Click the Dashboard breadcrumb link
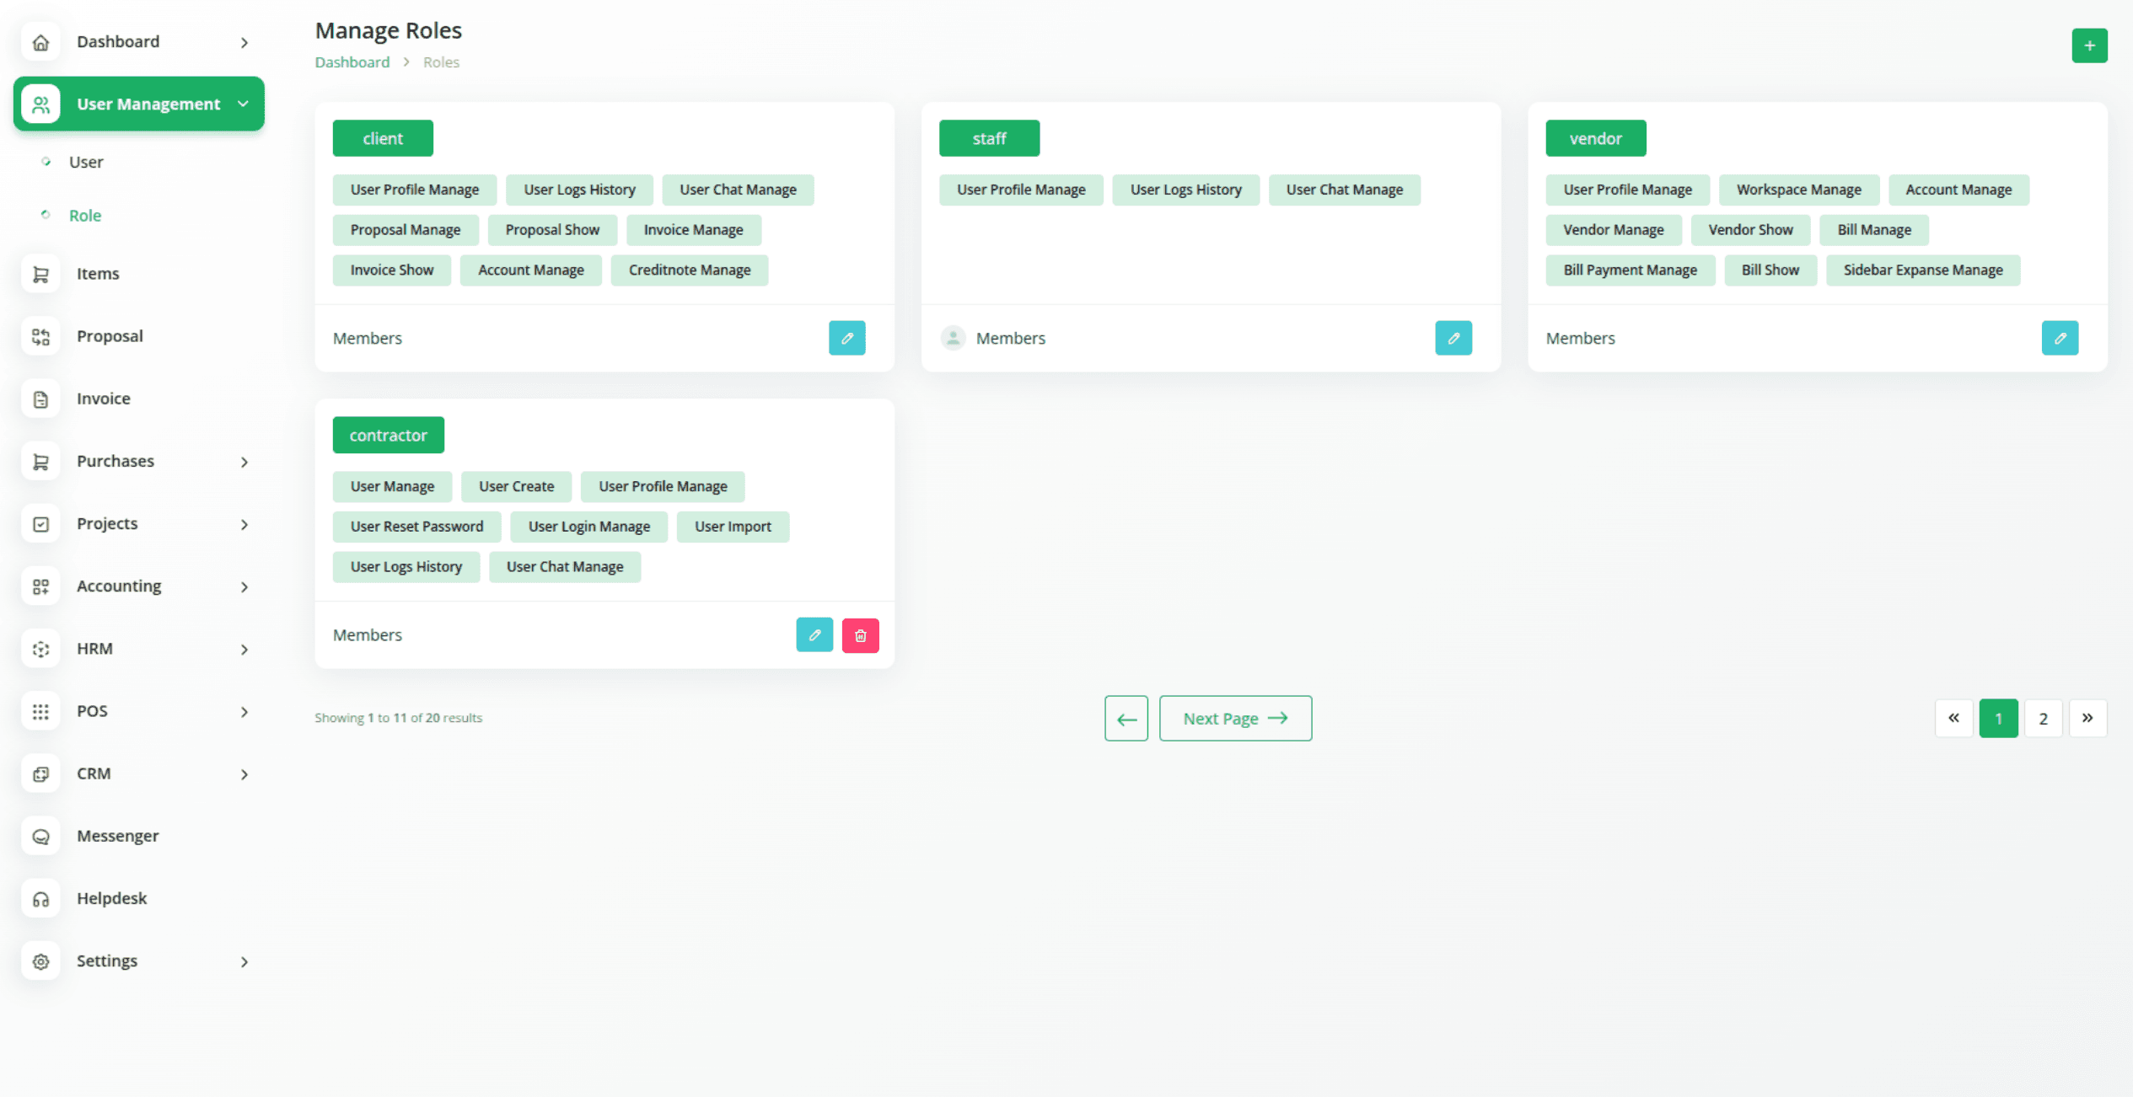The width and height of the screenshot is (2133, 1097). [352, 62]
